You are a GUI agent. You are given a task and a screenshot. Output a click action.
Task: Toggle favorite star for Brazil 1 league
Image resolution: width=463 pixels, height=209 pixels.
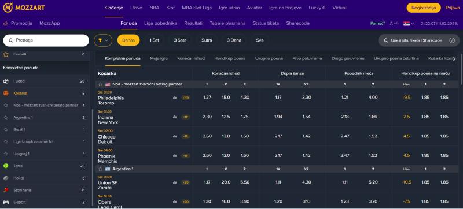(x=6, y=129)
